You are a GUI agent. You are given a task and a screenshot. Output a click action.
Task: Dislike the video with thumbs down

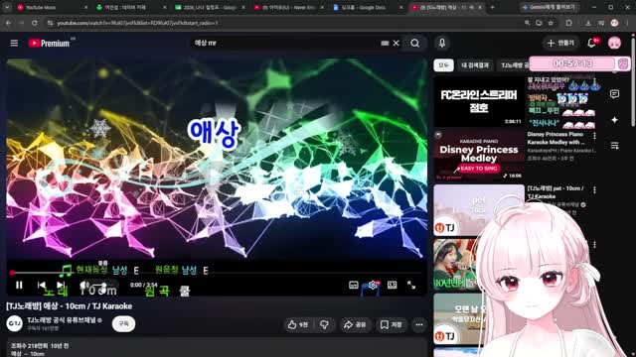click(x=325, y=324)
